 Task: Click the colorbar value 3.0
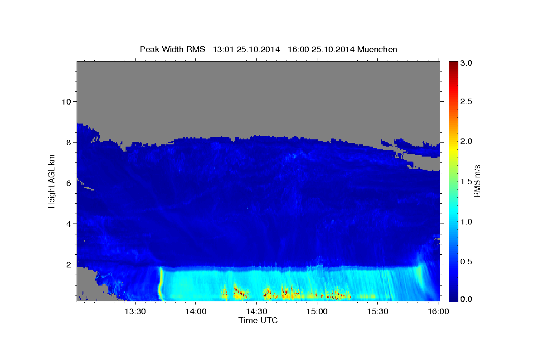467,63
